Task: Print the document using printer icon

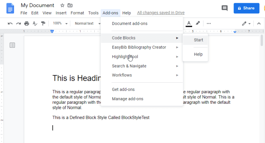Action: coord(26,23)
